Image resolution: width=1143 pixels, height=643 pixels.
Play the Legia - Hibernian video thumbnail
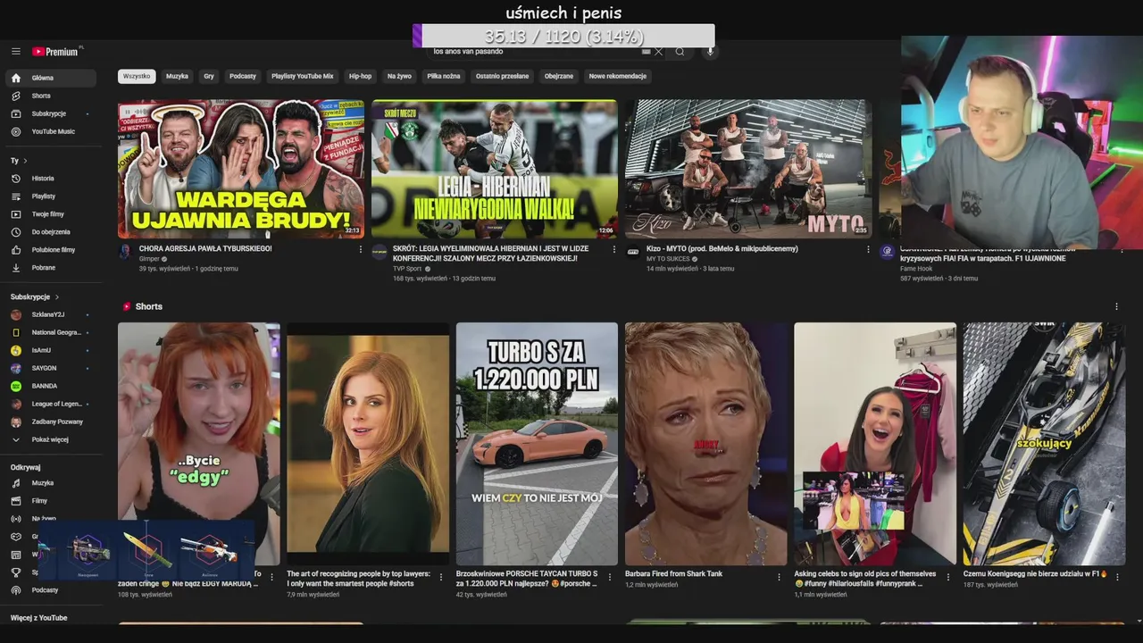(495, 169)
